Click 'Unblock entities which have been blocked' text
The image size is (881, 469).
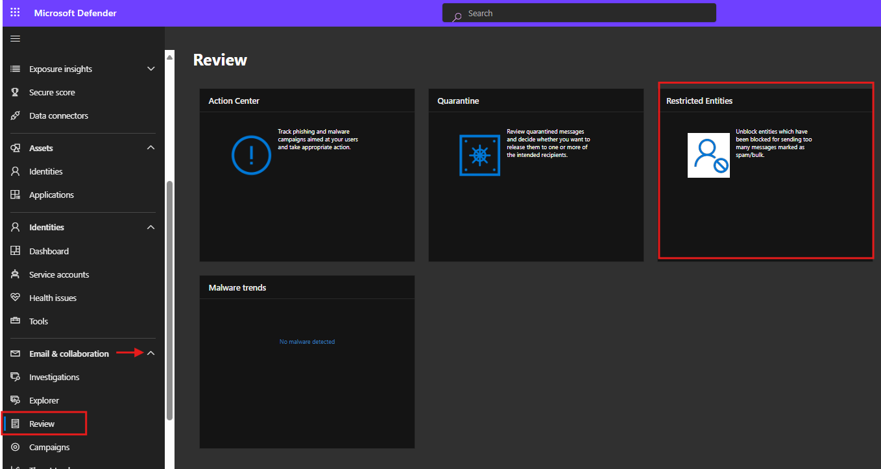point(773,143)
